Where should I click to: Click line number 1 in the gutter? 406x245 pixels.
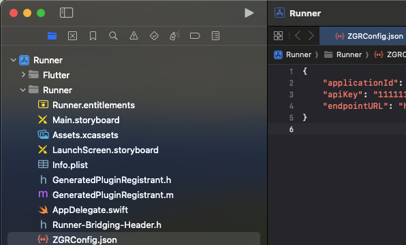pos(292,71)
